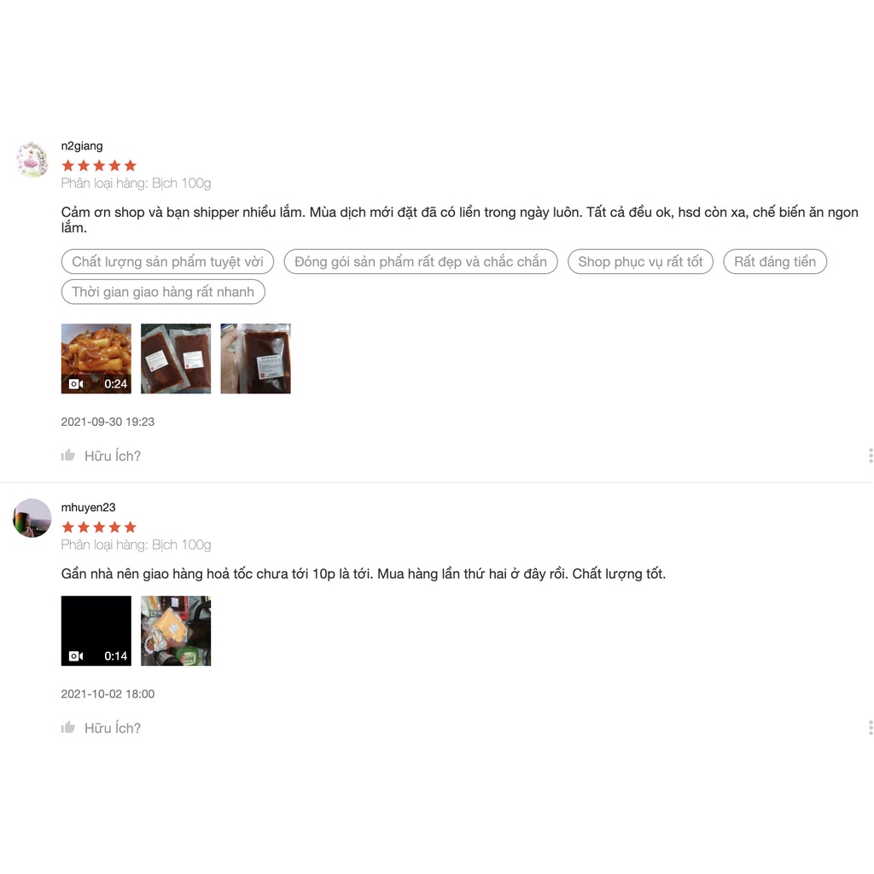Select 'Shop phục vụ rất tốt' tag
Image resolution: width=874 pixels, height=874 pixels.
pyautogui.click(x=640, y=261)
